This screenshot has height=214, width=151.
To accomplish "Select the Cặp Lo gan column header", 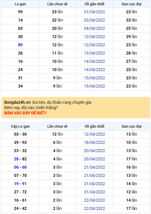I will pyautogui.click(x=20, y=126).
